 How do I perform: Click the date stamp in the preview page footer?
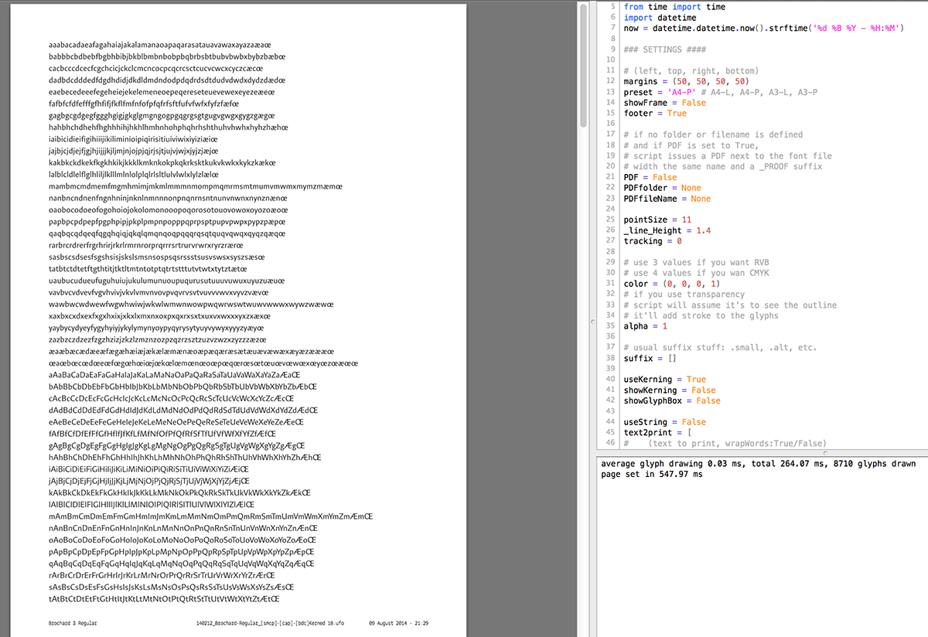[398, 622]
